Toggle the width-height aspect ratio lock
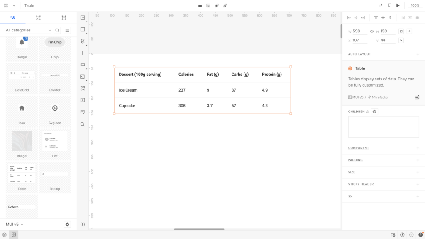 pos(371,31)
